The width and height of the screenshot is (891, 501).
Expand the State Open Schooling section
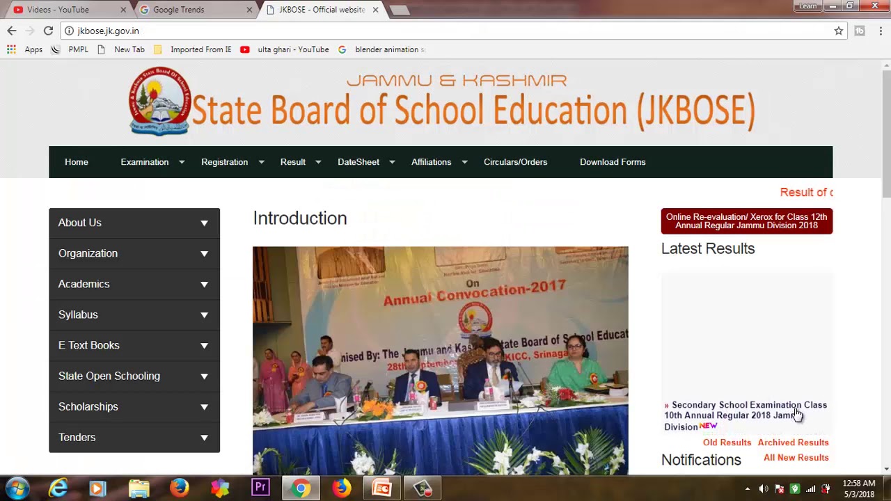134,376
